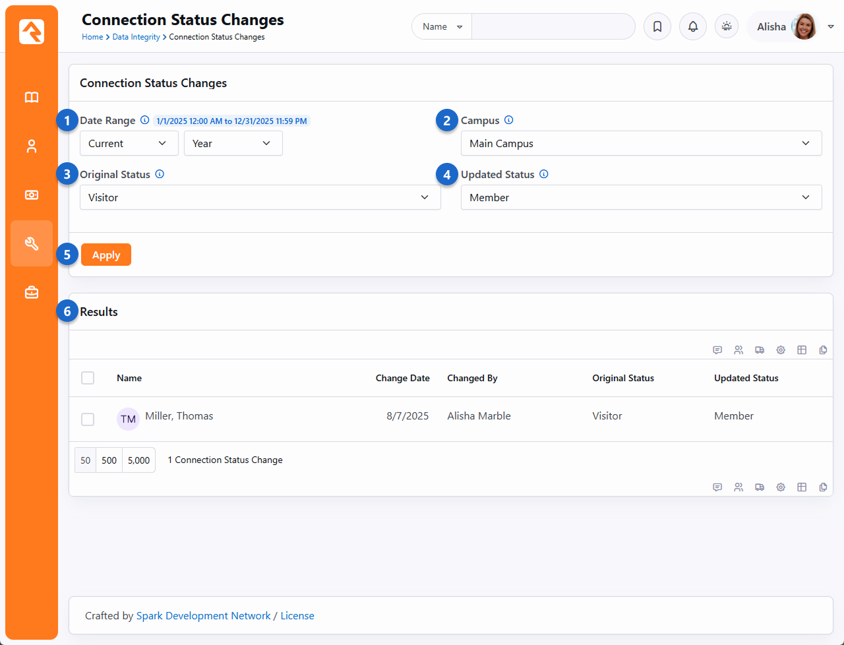The height and width of the screenshot is (645, 844).
Task: Expand the Campus dropdown showing Main Campus
Action: pos(641,143)
